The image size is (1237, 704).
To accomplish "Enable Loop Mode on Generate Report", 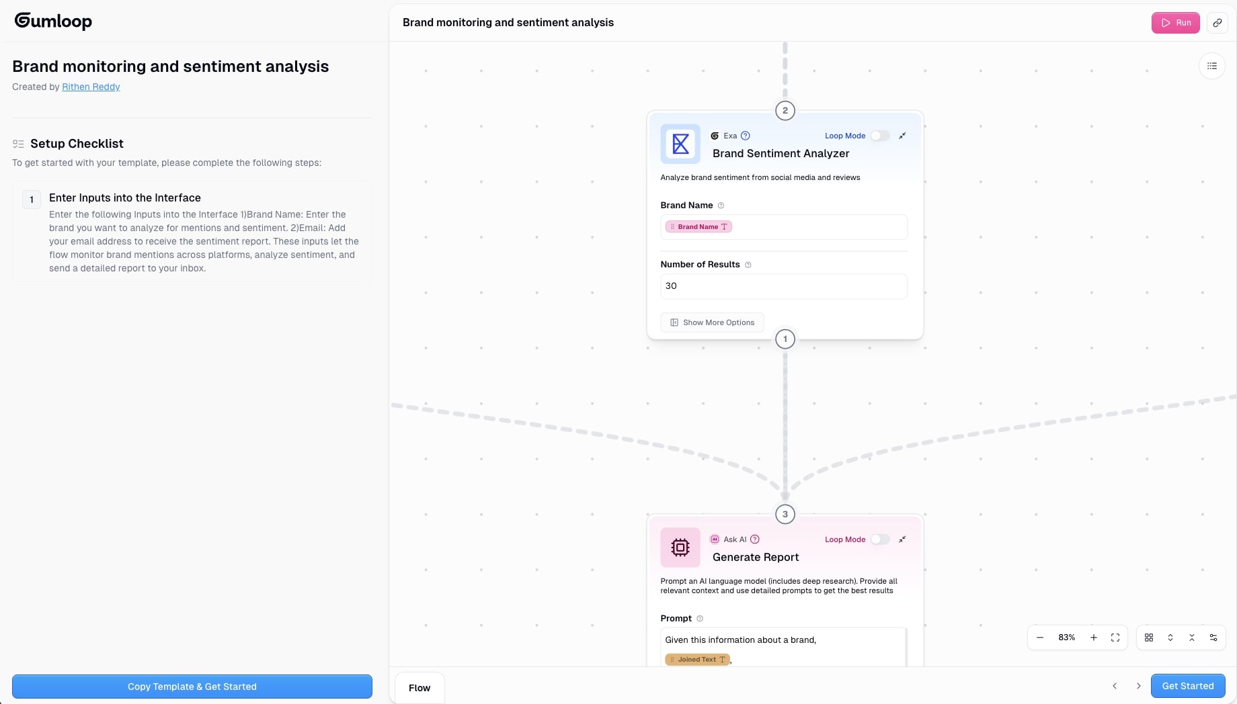I will pyautogui.click(x=879, y=539).
